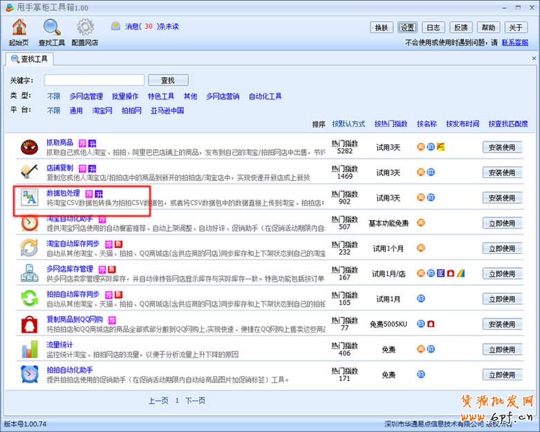Filter platform by 通用
The height and width of the screenshot is (432, 540).
(x=76, y=110)
